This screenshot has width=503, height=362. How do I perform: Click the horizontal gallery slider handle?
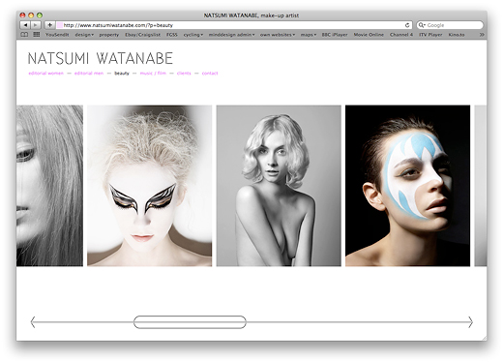tap(190, 322)
